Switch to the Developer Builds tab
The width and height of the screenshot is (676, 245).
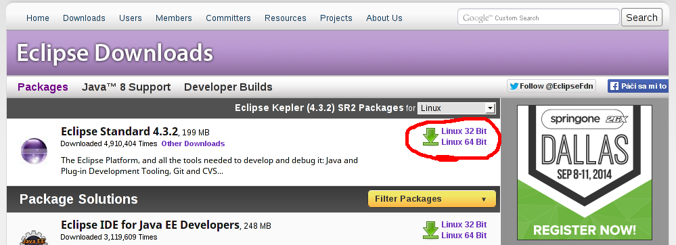tap(228, 87)
